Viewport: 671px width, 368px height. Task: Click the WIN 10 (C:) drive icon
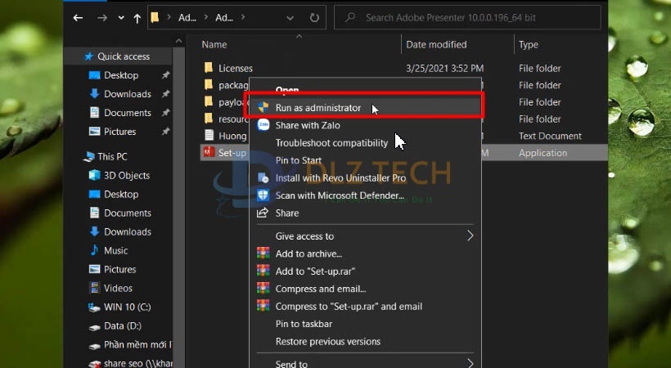coord(94,307)
